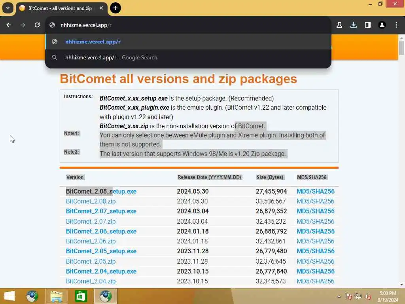Close the BitComet tab

(x=101, y=8)
